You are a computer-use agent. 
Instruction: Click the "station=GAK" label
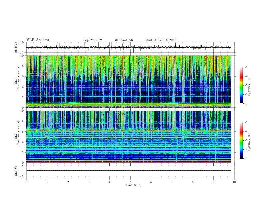(x=124, y=40)
